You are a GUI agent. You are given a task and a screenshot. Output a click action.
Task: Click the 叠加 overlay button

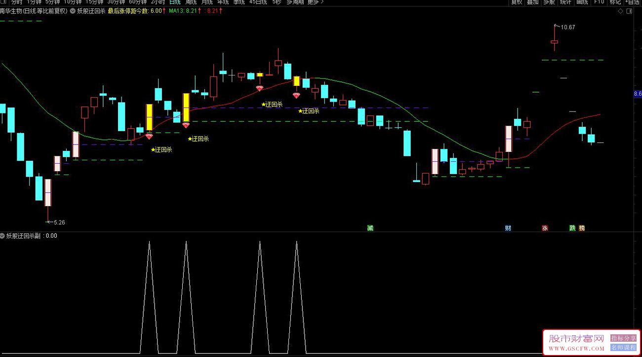[533, 2]
